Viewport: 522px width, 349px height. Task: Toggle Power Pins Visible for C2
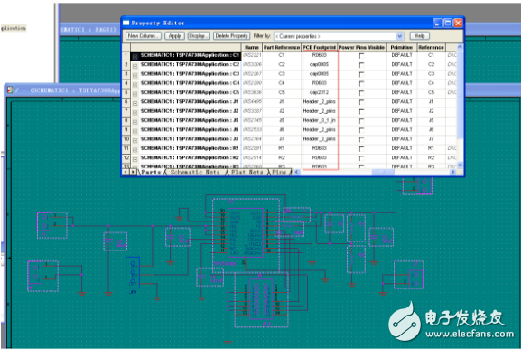point(361,65)
